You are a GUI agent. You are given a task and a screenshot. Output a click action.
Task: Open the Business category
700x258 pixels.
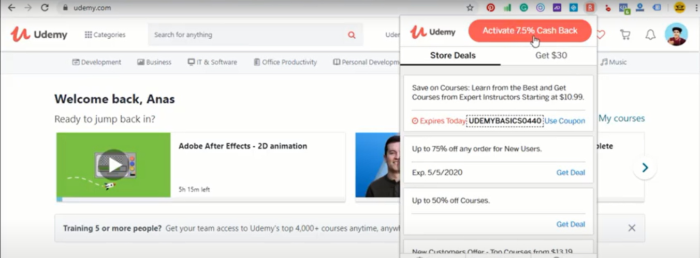coord(154,62)
